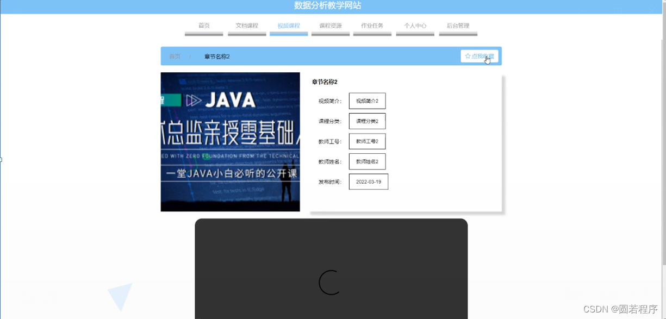Click the 2022-03-19 publish date field
666x319 pixels.
pyautogui.click(x=368, y=182)
